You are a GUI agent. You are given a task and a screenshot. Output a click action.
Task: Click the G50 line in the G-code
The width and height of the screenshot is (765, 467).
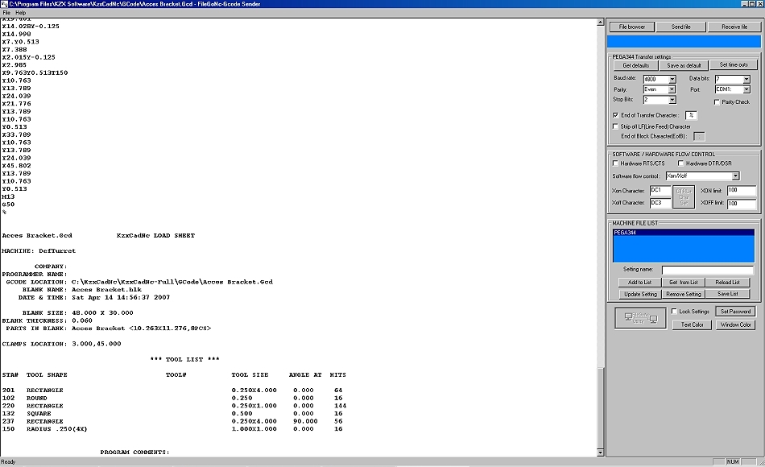coord(8,205)
